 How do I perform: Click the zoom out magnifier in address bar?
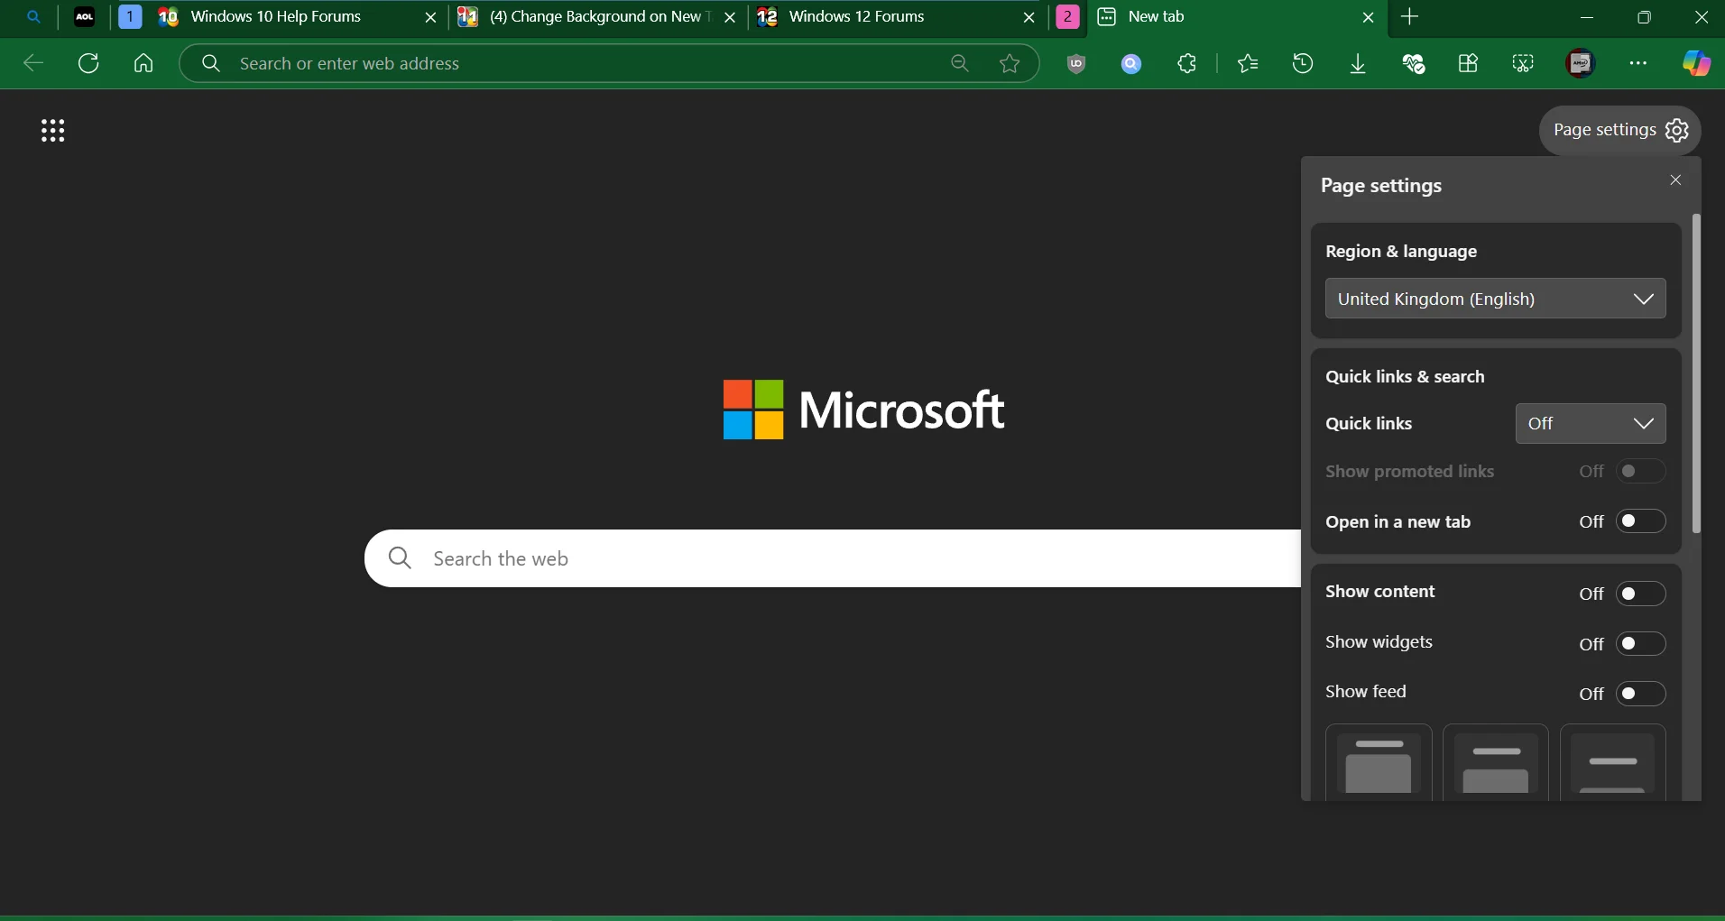(x=960, y=63)
